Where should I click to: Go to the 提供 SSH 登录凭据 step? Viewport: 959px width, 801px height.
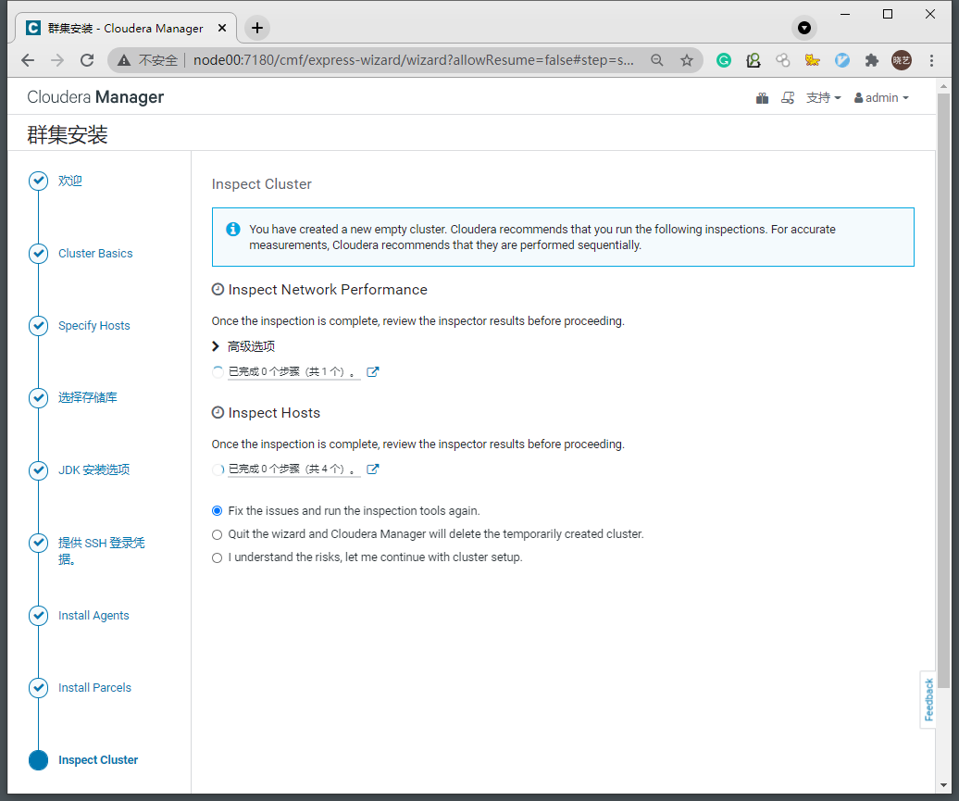(102, 551)
